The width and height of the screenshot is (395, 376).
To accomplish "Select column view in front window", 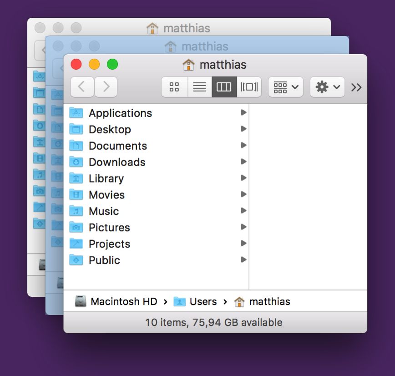I will tap(224, 87).
